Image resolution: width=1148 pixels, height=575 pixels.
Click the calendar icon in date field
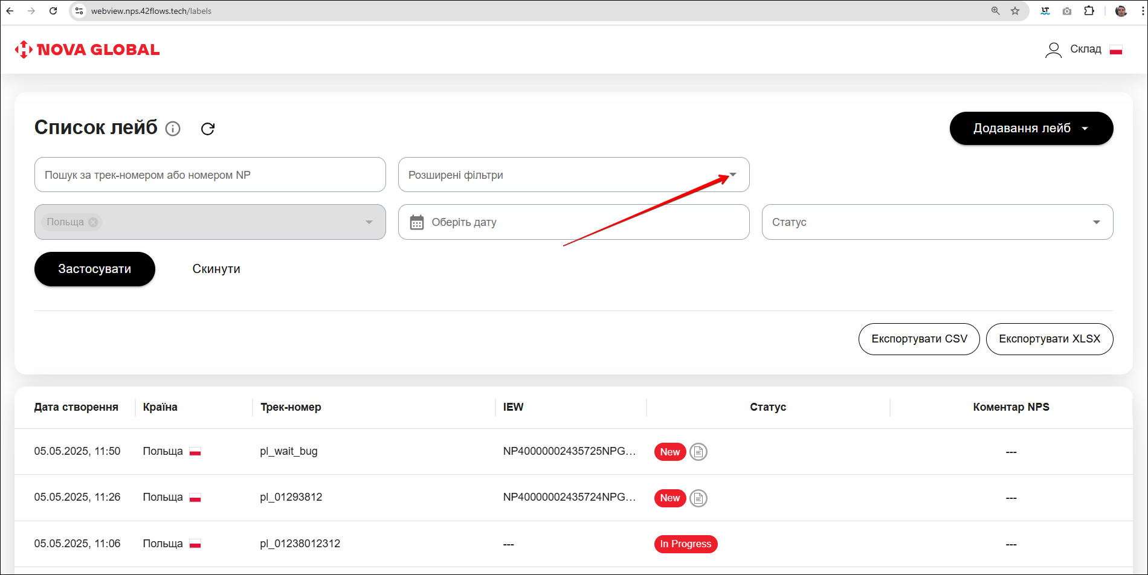(417, 222)
